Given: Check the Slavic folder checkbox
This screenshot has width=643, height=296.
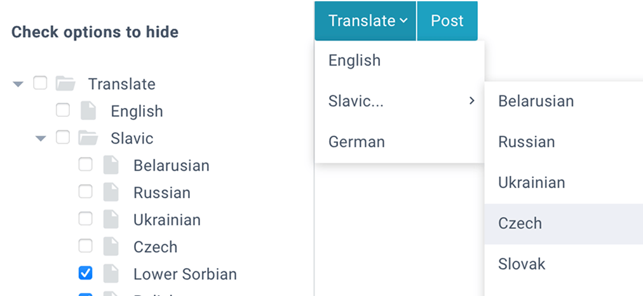Looking at the screenshot, I should pos(62,137).
